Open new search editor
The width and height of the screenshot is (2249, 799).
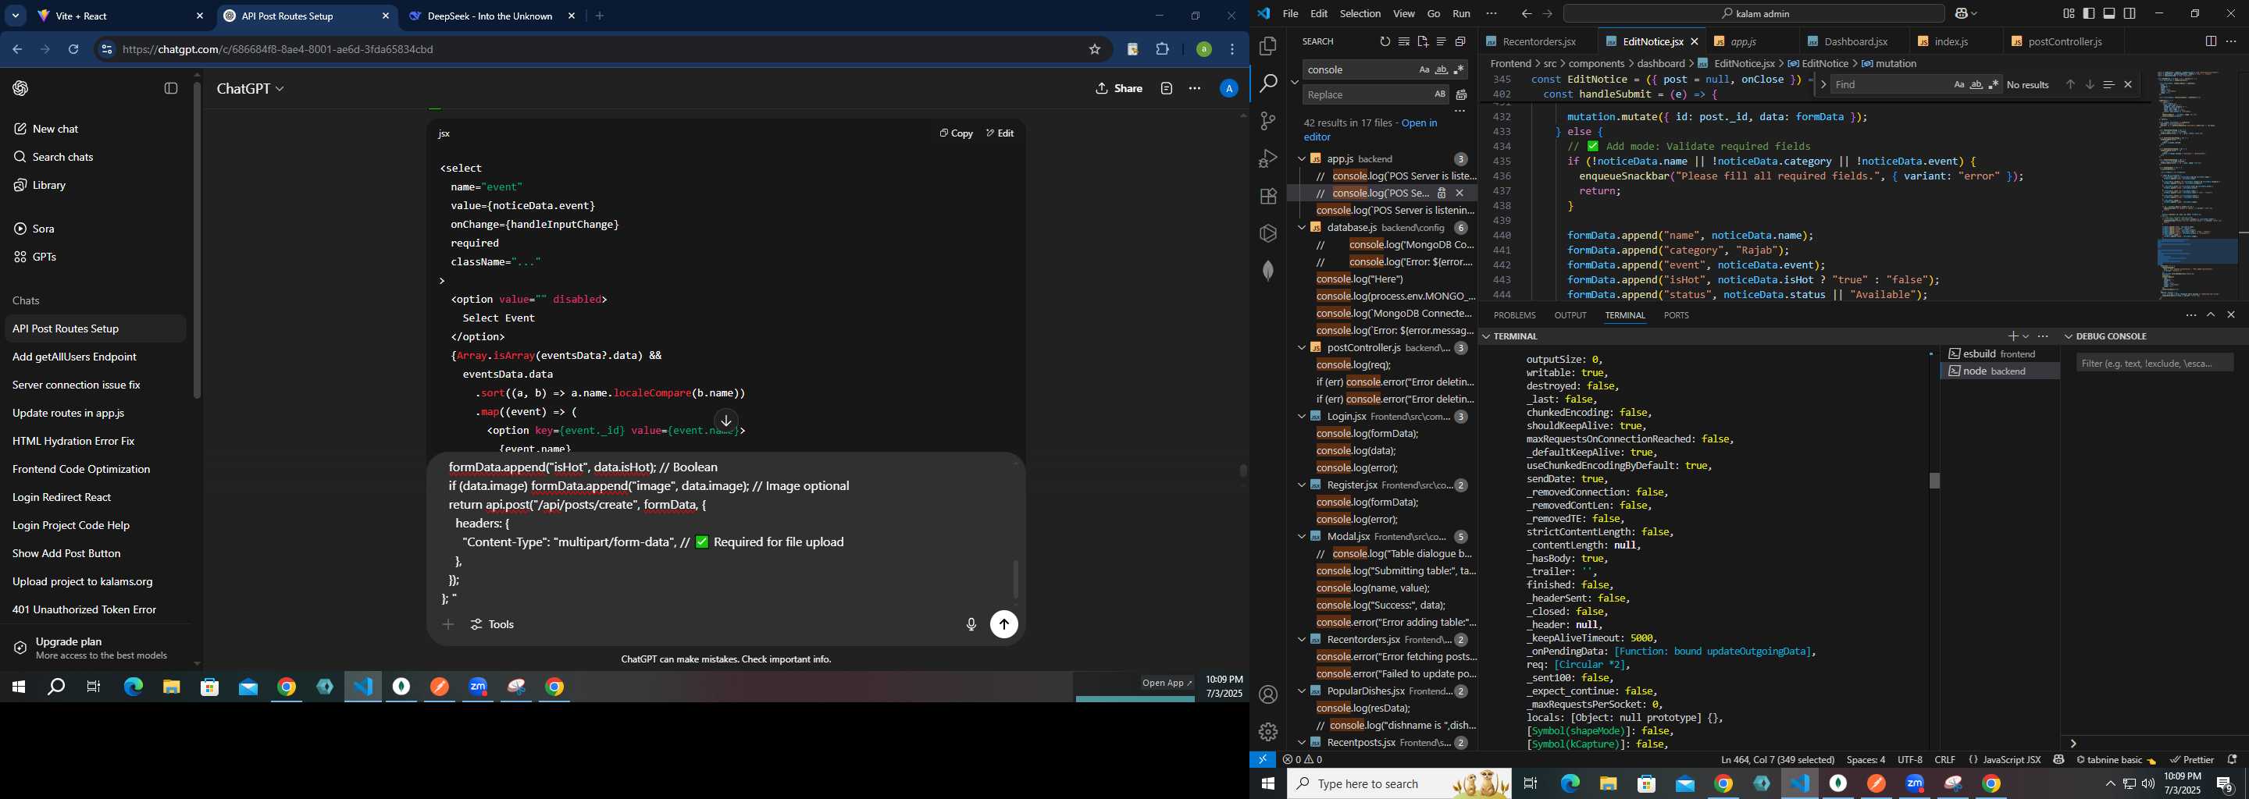(x=1422, y=42)
